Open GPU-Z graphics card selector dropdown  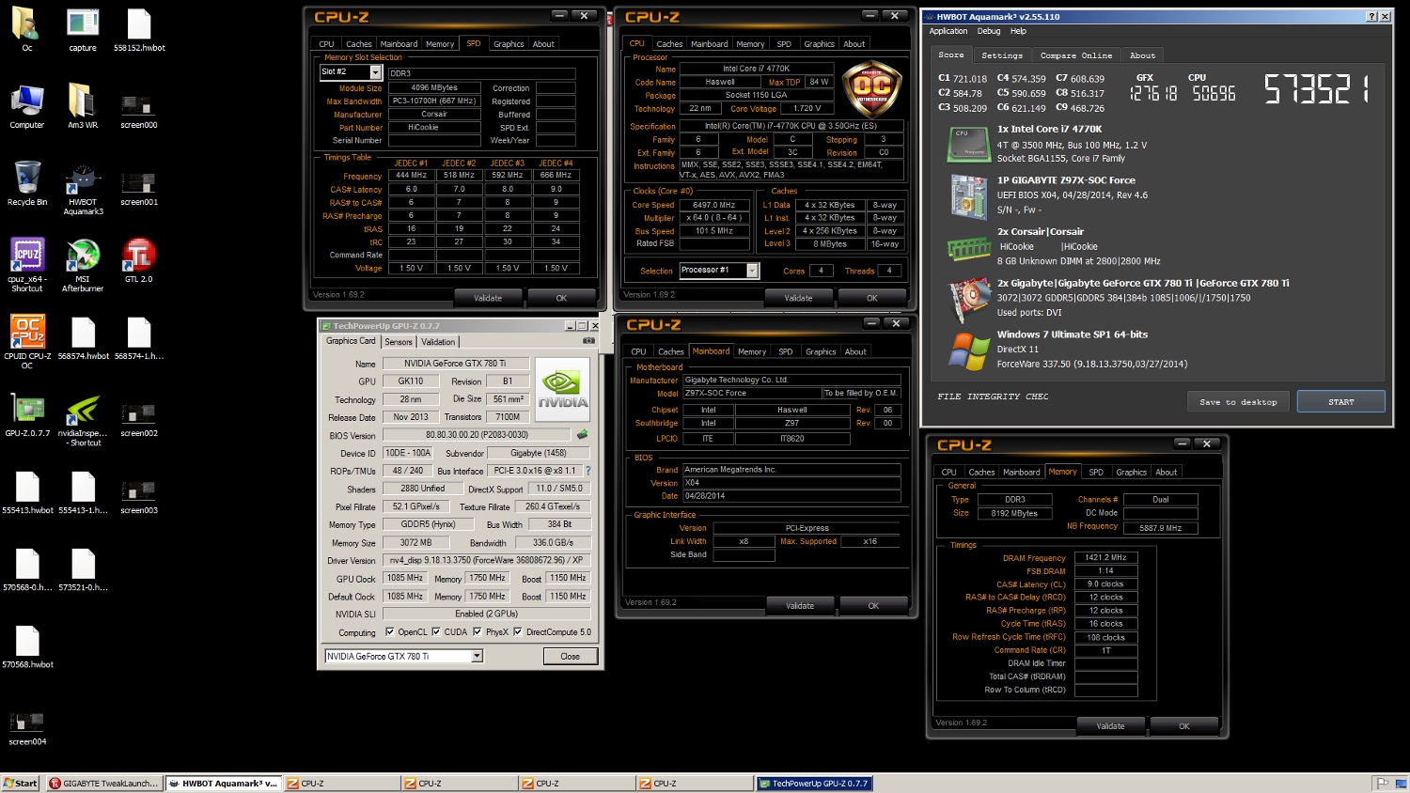point(477,656)
